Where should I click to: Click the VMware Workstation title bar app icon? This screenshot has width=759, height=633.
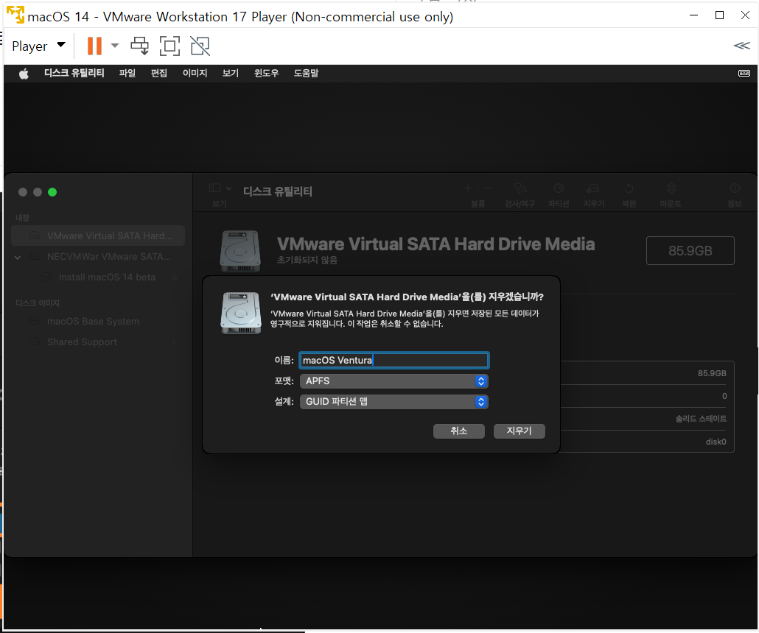tap(15, 15)
